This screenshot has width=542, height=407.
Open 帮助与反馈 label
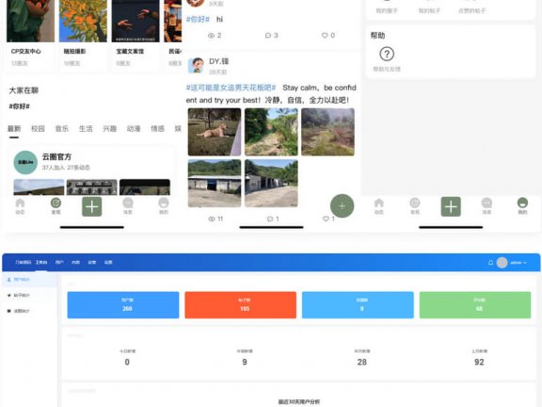pos(387,69)
